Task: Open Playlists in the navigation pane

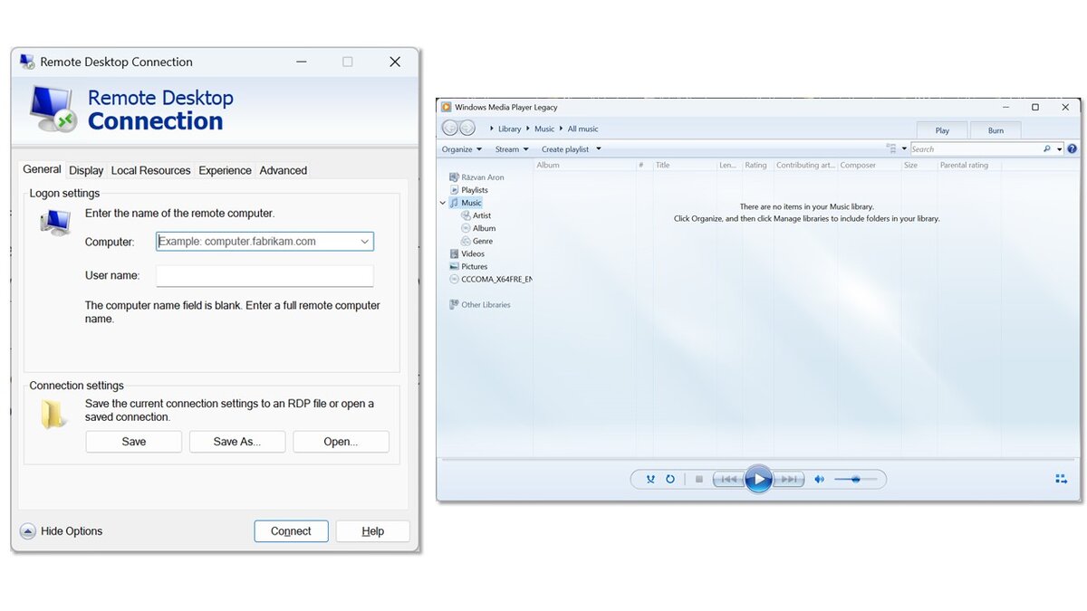Action: pyautogui.click(x=468, y=190)
